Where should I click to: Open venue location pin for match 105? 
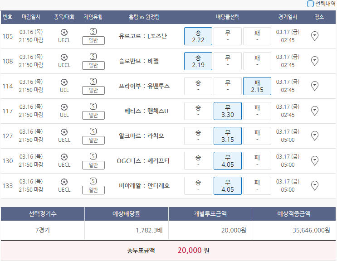(315, 36)
